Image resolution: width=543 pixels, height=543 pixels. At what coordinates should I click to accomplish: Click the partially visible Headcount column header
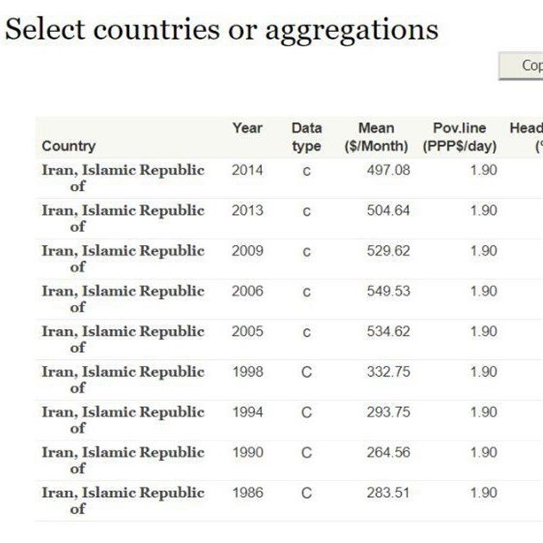[x=526, y=137]
